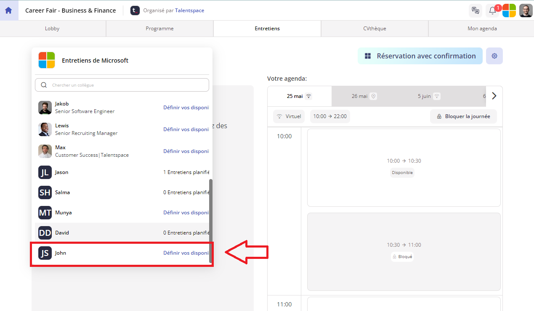Click Définir vos disponibilités for Lewis

point(186,129)
